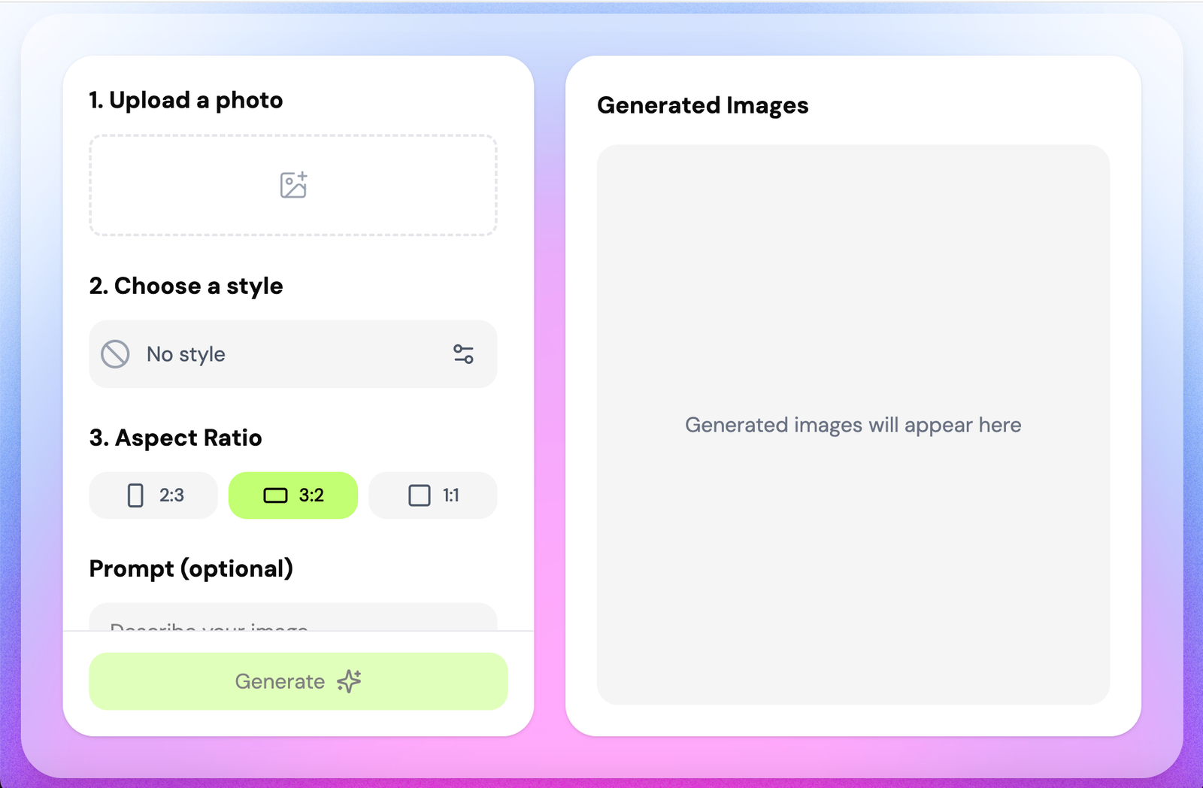Select the 2:3 aspect ratio
Viewport: 1203px width, 788px height.
153,496
